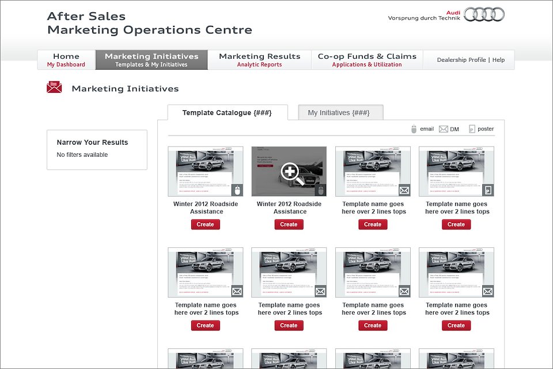Screen dimensions: 553x369
Task: Click the Audi four rings logo
Action: click(x=484, y=14)
